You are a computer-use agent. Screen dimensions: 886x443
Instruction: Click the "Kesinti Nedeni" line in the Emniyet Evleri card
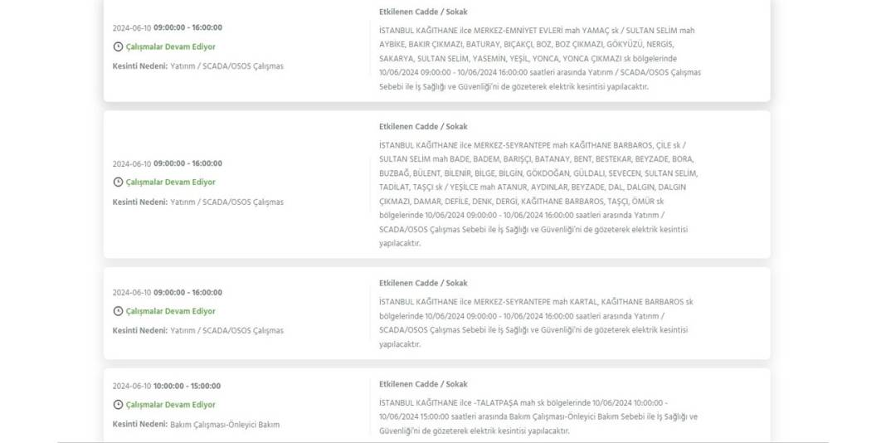pyautogui.click(x=197, y=66)
